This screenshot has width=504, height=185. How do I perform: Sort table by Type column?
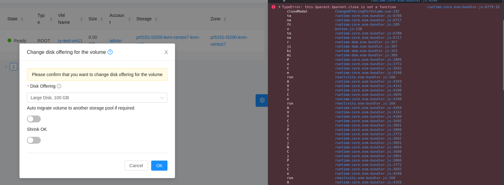(51, 19)
